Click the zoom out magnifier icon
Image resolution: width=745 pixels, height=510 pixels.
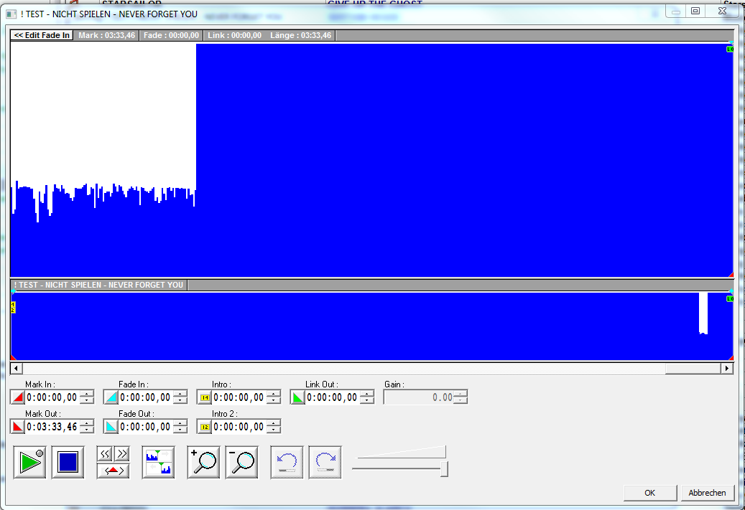(x=241, y=463)
